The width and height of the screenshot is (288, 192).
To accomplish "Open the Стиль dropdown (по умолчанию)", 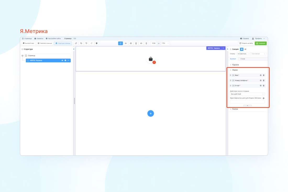I will pos(243,54).
